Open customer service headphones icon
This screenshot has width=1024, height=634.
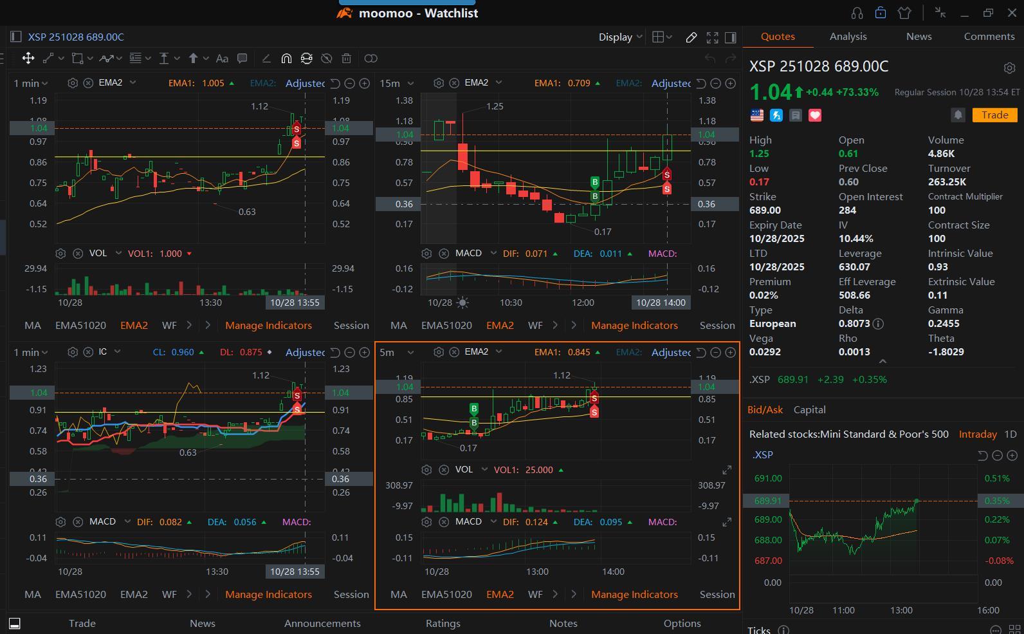tap(856, 13)
